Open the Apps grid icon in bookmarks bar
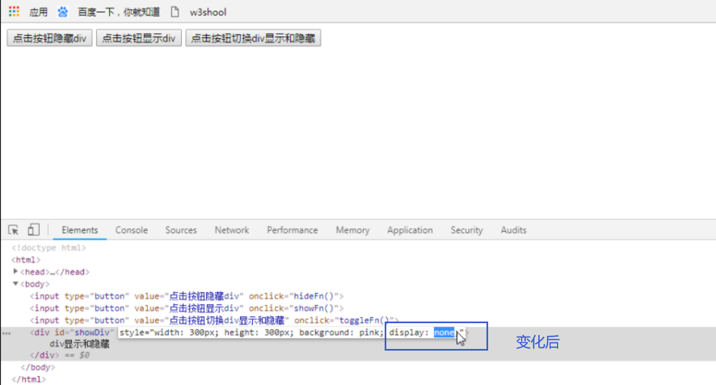The width and height of the screenshot is (716, 385). tap(14, 11)
